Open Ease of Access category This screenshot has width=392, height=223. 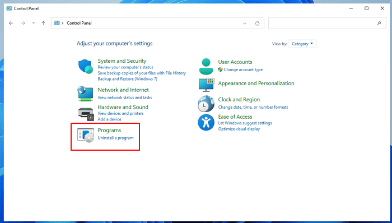click(x=235, y=117)
